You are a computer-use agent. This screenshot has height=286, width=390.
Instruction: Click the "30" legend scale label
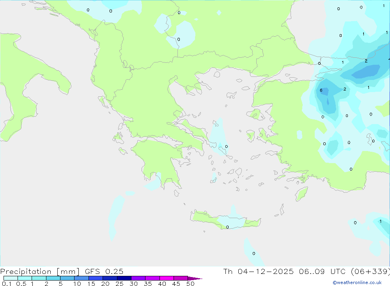pos(134,284)
